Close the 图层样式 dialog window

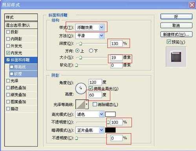192,5
